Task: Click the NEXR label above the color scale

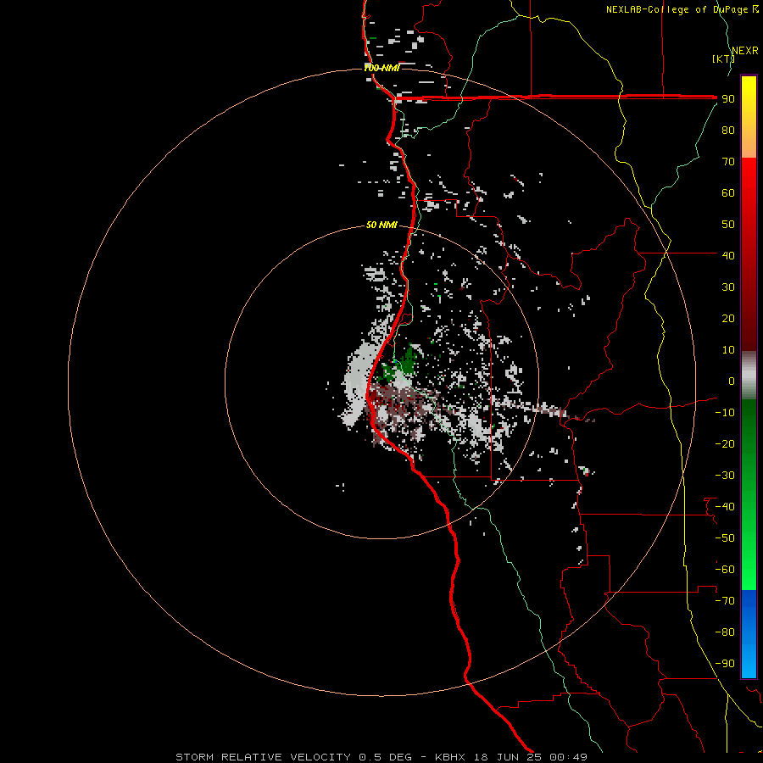Action: (745, 51)
